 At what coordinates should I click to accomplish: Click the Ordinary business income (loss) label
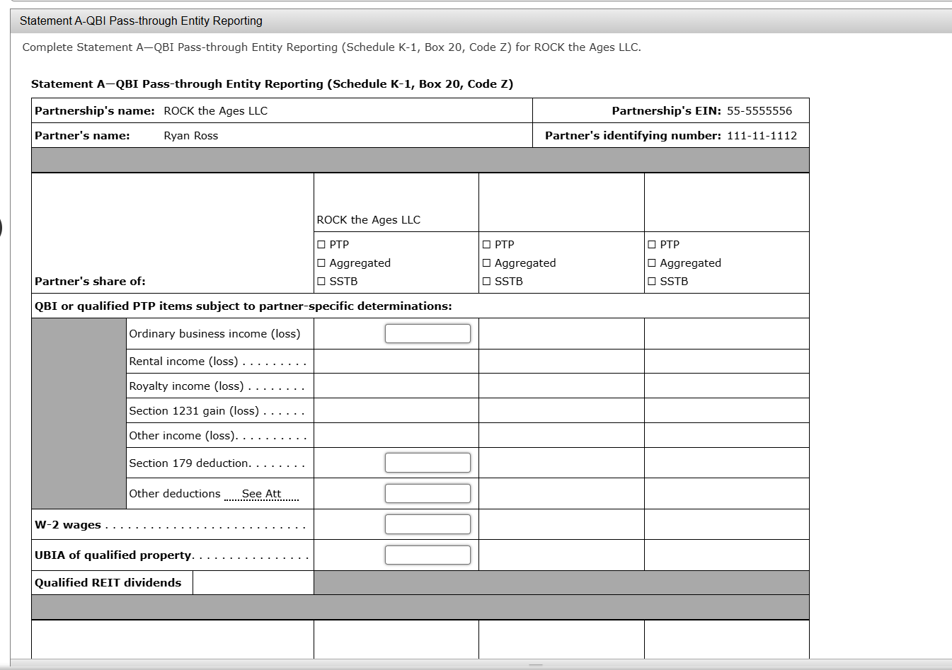[214, 334]
